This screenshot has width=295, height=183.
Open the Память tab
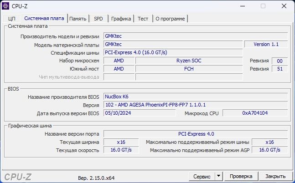tap(78, 19)
